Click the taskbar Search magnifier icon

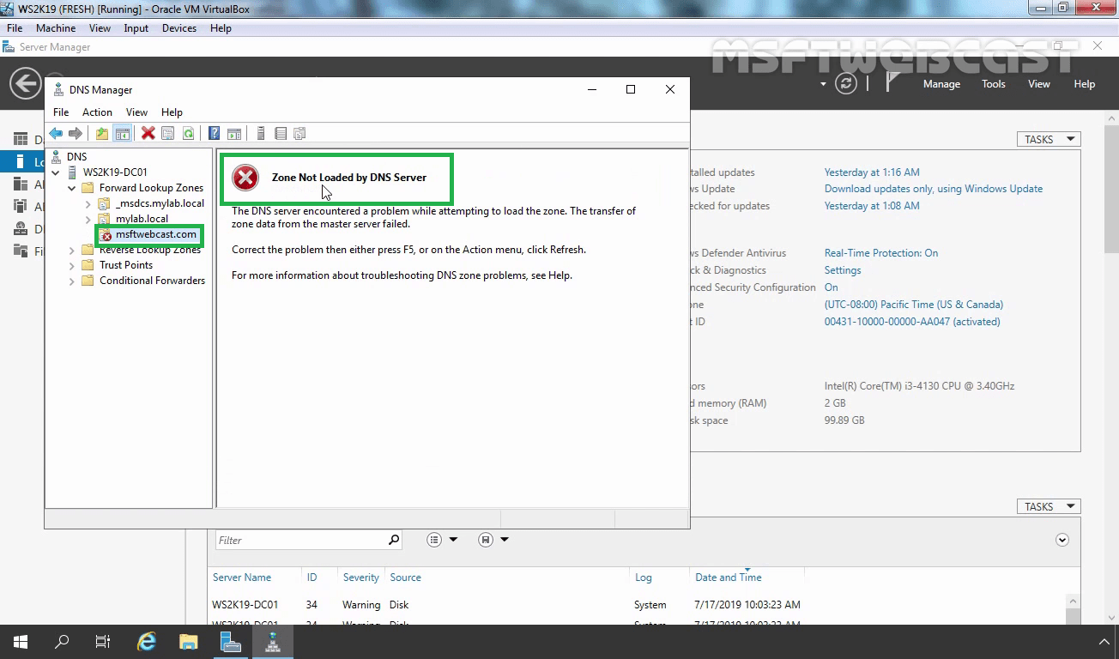tap(62, 642)
